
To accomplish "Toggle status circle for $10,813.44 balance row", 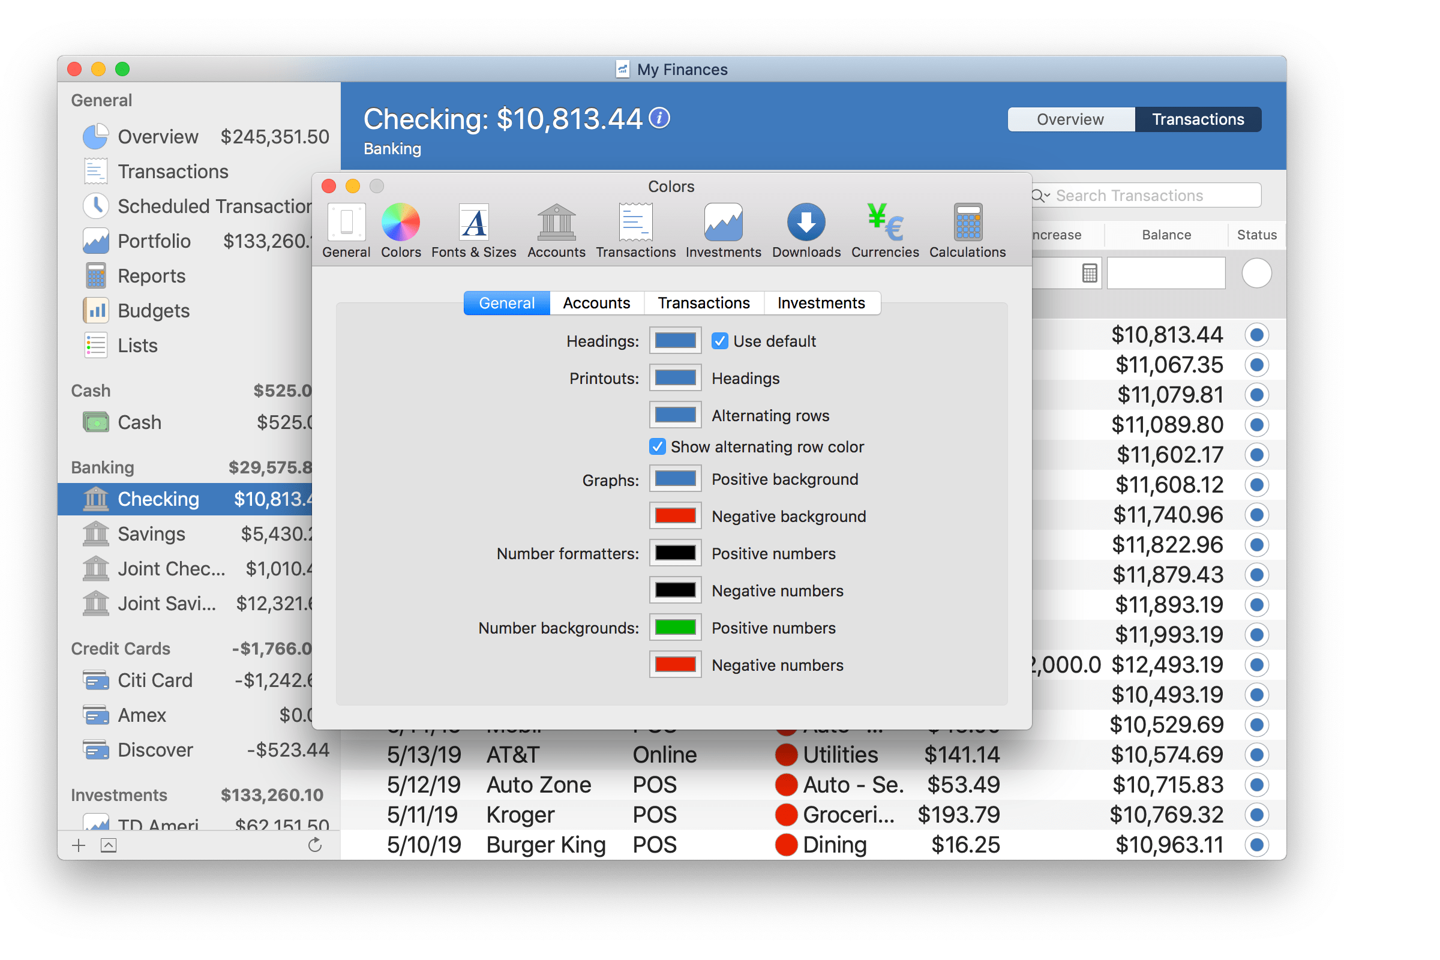I will pyautogui.click(x=1257, y=335).
